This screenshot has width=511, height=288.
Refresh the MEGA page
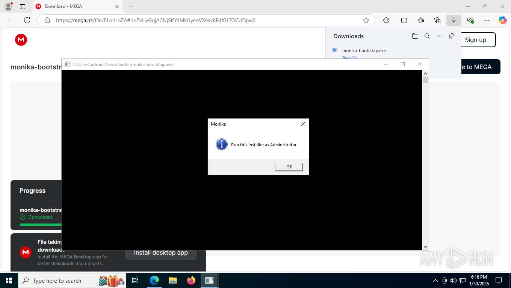(x=27, y=20)
